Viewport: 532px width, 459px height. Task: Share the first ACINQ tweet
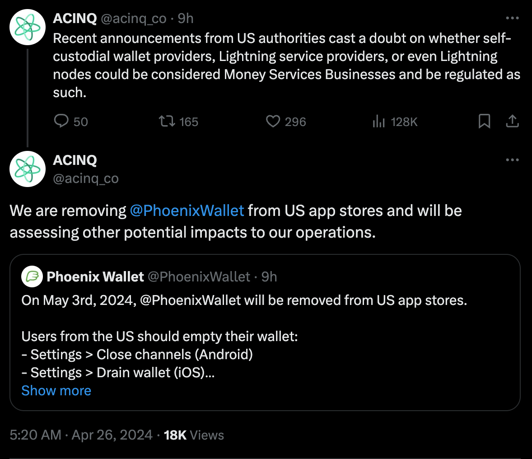(512, 122)
